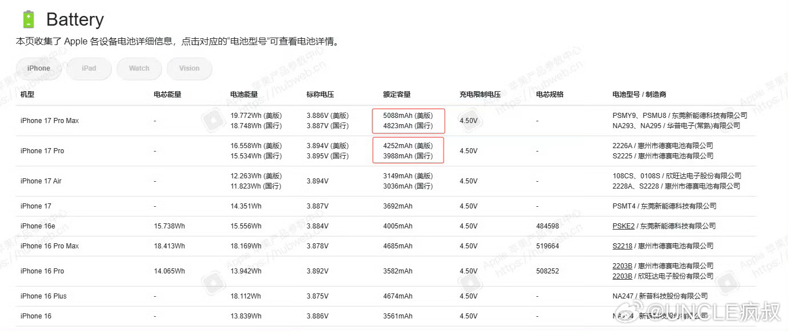Image resolution: width=788 pixels, height=331 pixels.
Task: Click the 15.738Wh cell energy value
Action: point(170,226)
